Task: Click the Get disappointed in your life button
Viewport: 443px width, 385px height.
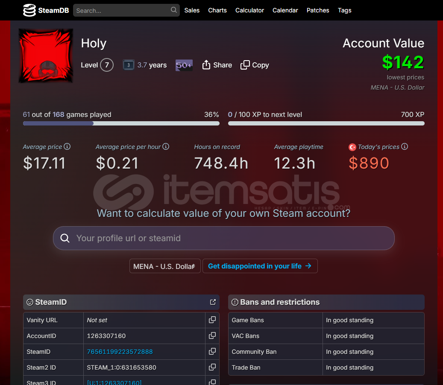Action: point(260,266)
